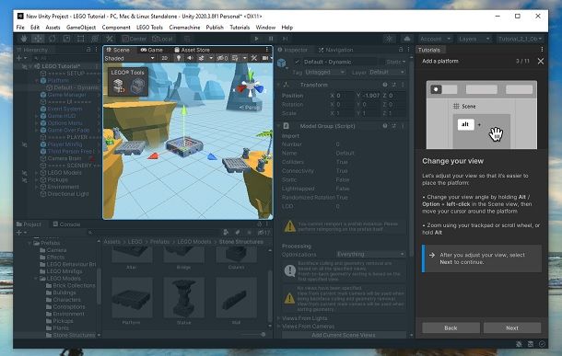Switch to the Game tab

[x=152, y=50]
